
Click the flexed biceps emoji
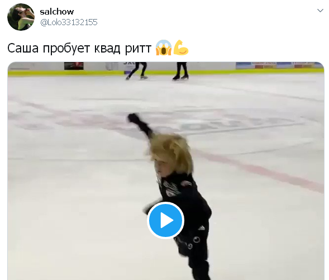[x=180, y=48]
